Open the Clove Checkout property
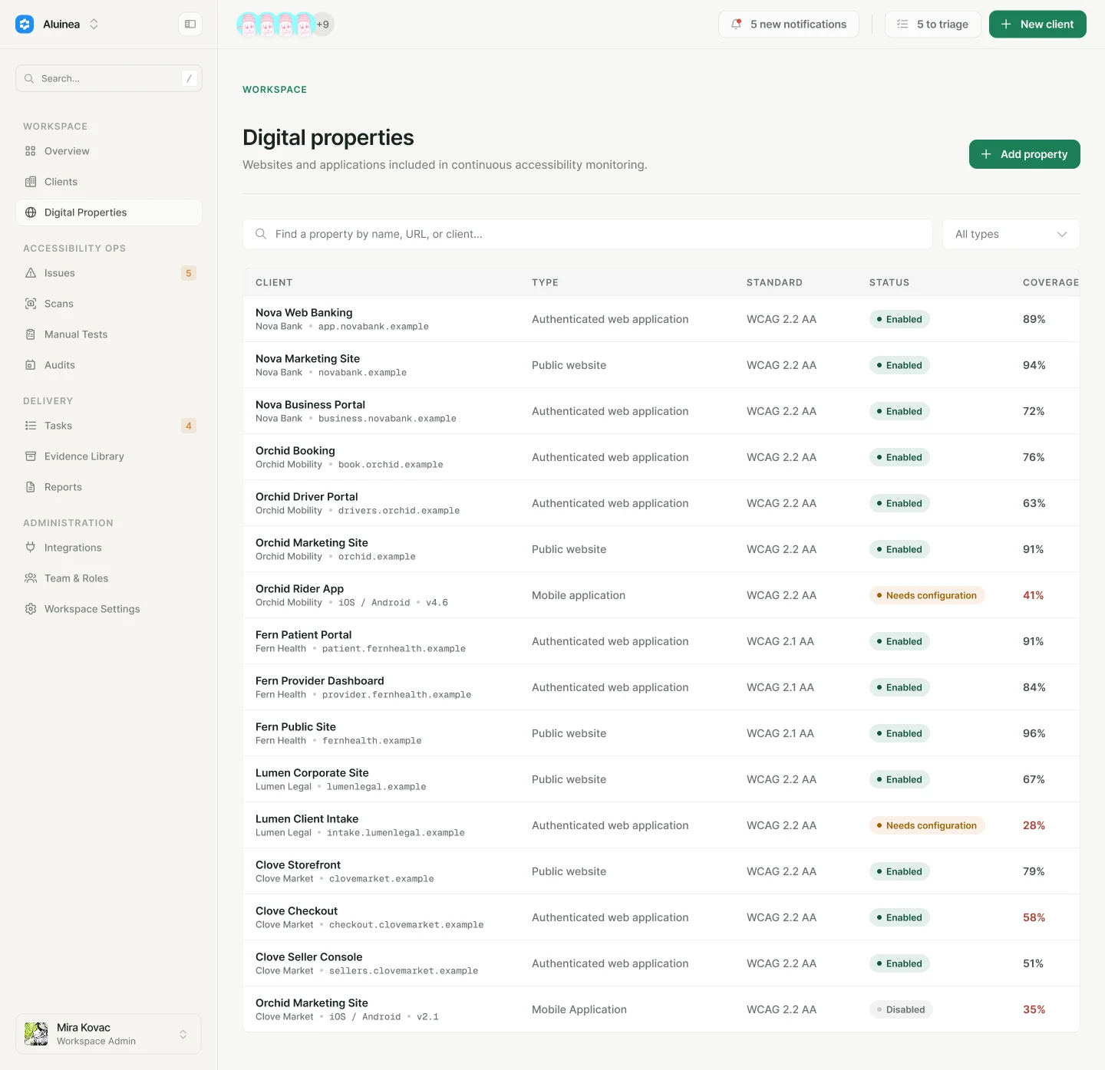1105x1070 pixels. click(661, 917)
